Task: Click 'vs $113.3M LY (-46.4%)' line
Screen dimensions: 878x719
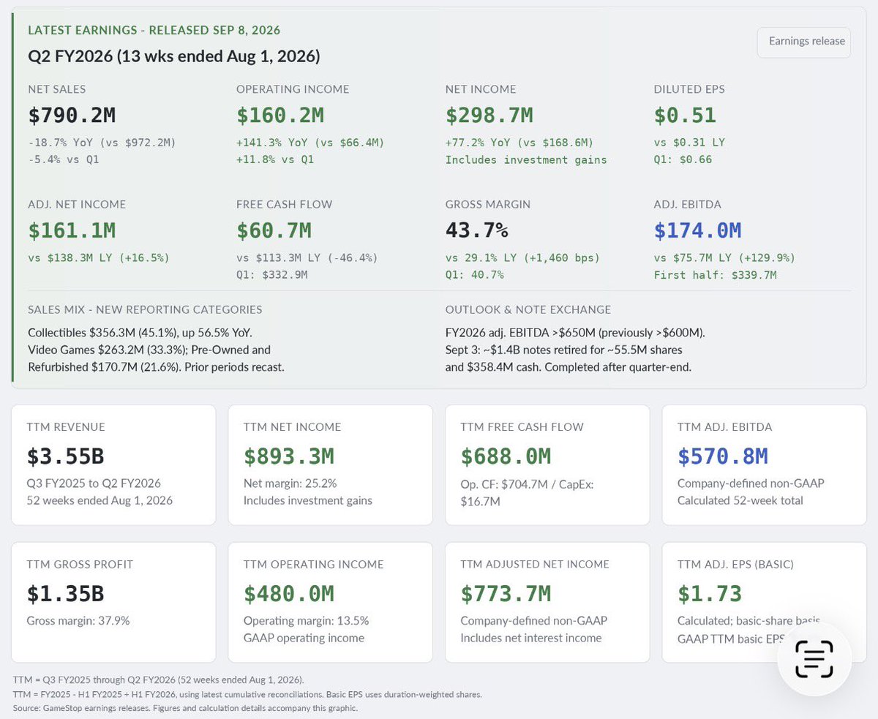Action: point(307,257)
